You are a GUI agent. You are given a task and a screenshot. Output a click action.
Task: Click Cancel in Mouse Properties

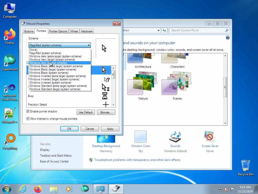click(x=90, y=129)
